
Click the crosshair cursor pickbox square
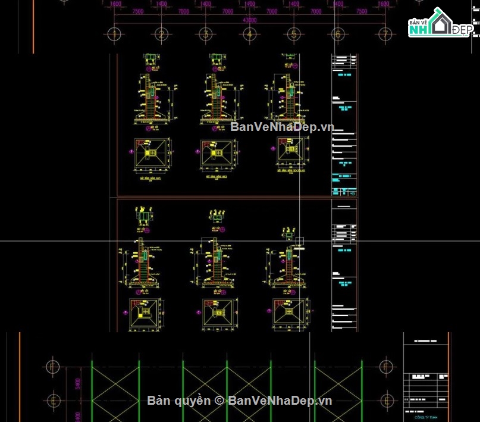tap(299, 241)
